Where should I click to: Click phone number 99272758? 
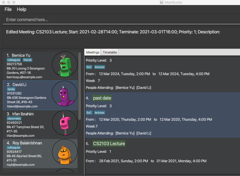pyautogui.click(x=14, y=64)
